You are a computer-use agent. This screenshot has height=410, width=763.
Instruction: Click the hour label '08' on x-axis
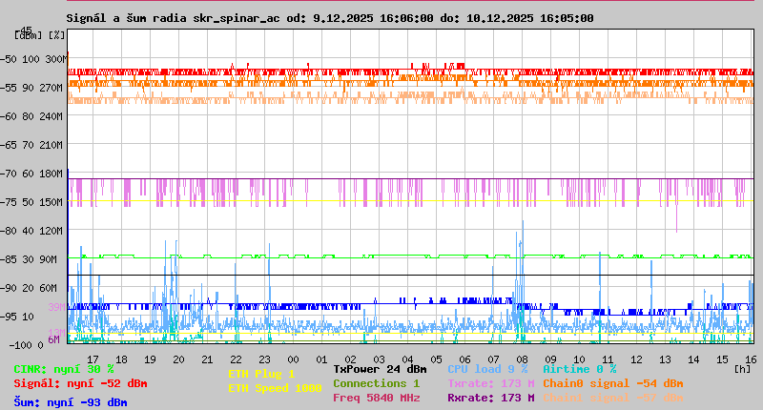pos(522,359)
